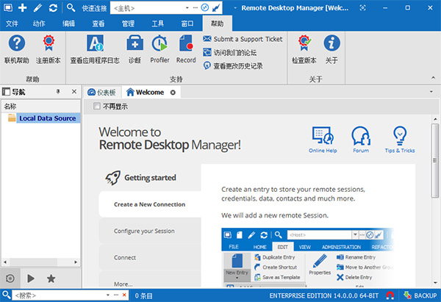This screenshot has height=302, width=441.
Task: Open the 窗口 window tab
Action: (187, 24)
